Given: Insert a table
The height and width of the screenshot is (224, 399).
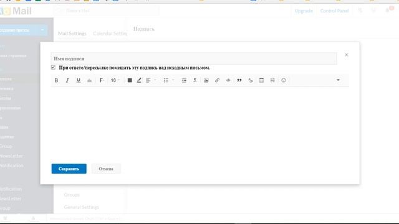Looking at the screenshot, I should point(261,80).
